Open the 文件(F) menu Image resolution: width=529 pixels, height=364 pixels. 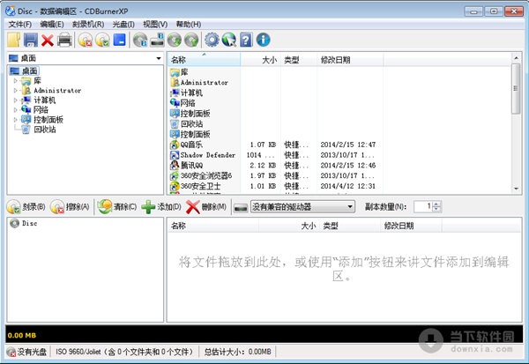[x=20, y=25]
